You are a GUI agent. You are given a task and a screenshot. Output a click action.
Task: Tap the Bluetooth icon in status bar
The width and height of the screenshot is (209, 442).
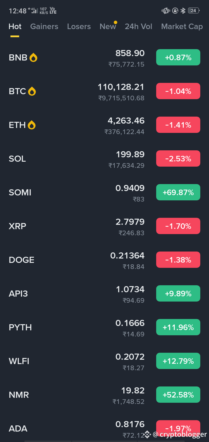(183, 11)
